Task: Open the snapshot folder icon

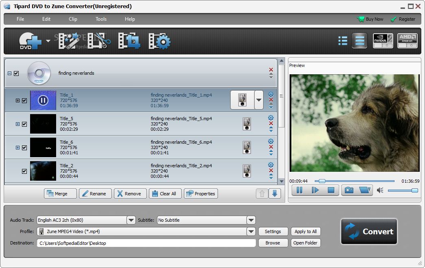Action: tap(364, 190)
